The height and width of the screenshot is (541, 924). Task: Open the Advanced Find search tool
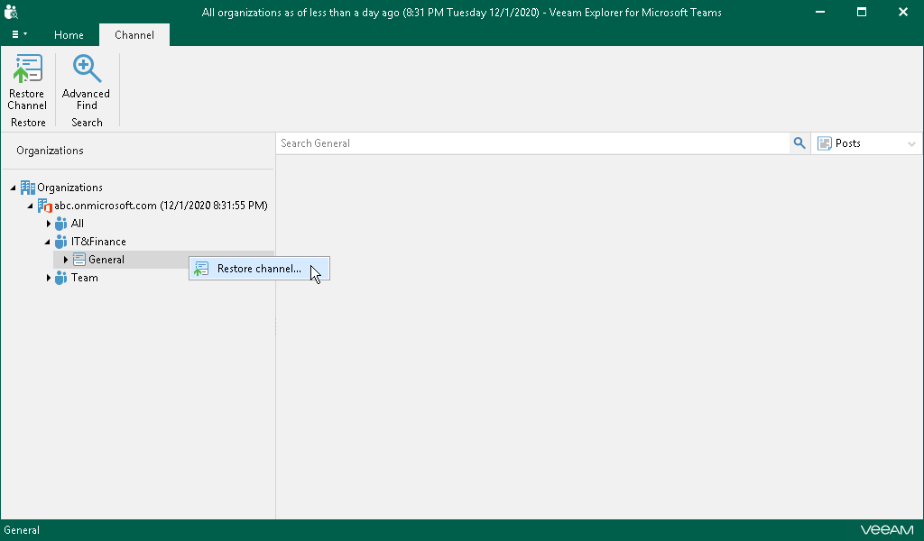(86, 82)
